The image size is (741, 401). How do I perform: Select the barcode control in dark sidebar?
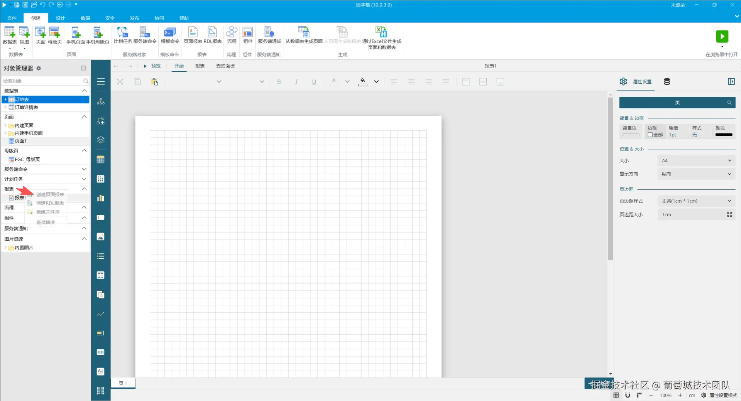pos(101,352)
